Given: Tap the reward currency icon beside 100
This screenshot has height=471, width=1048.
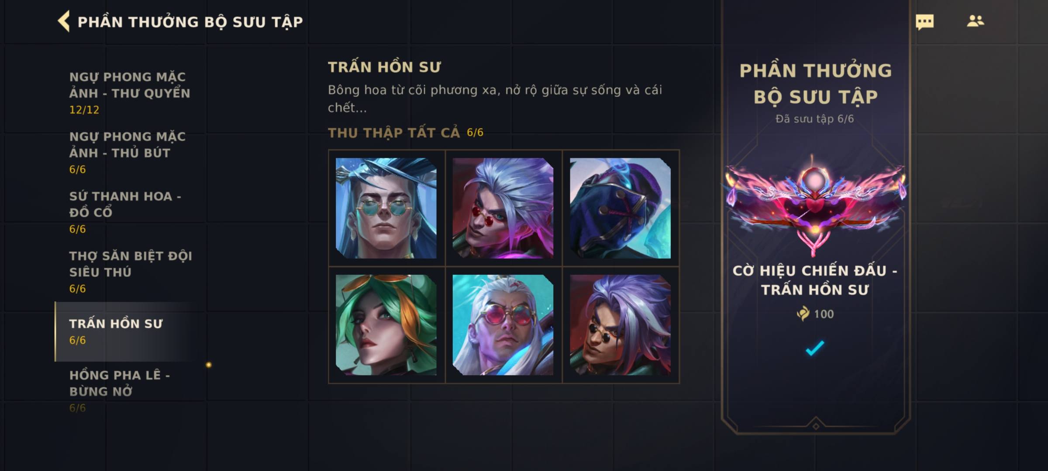Looking at the screenshot, I should click(x=803, y=314).
